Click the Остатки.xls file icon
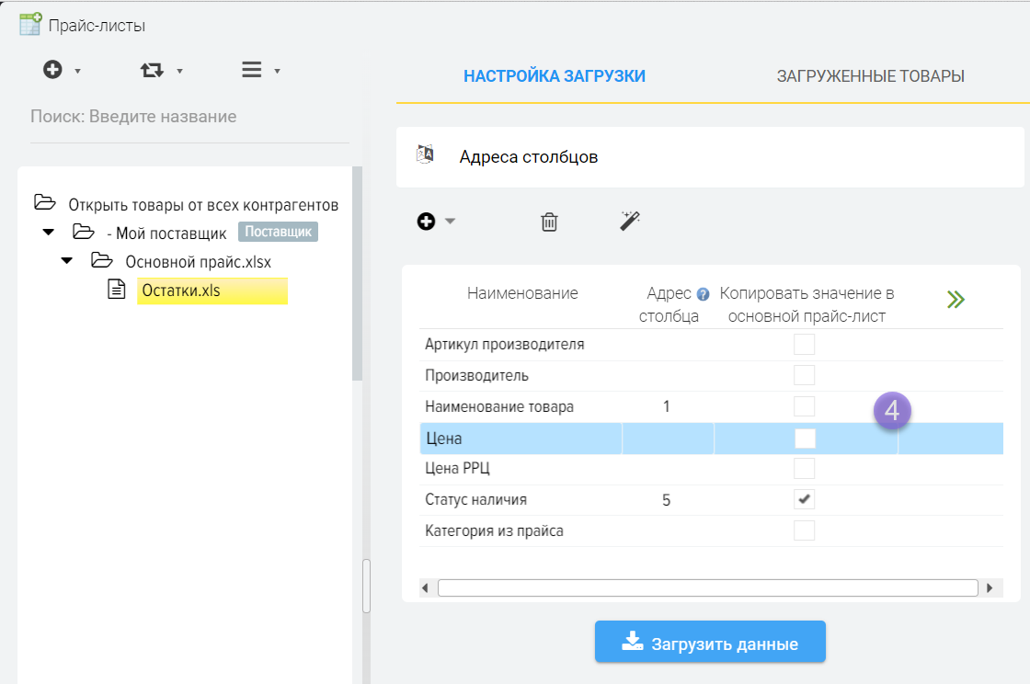This screenshot has height=684, width=1030. (x=117, y=291)
